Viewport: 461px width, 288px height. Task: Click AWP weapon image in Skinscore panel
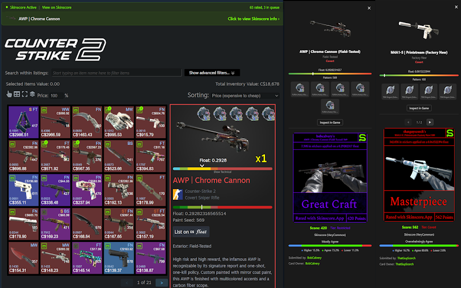click(330, 28)
